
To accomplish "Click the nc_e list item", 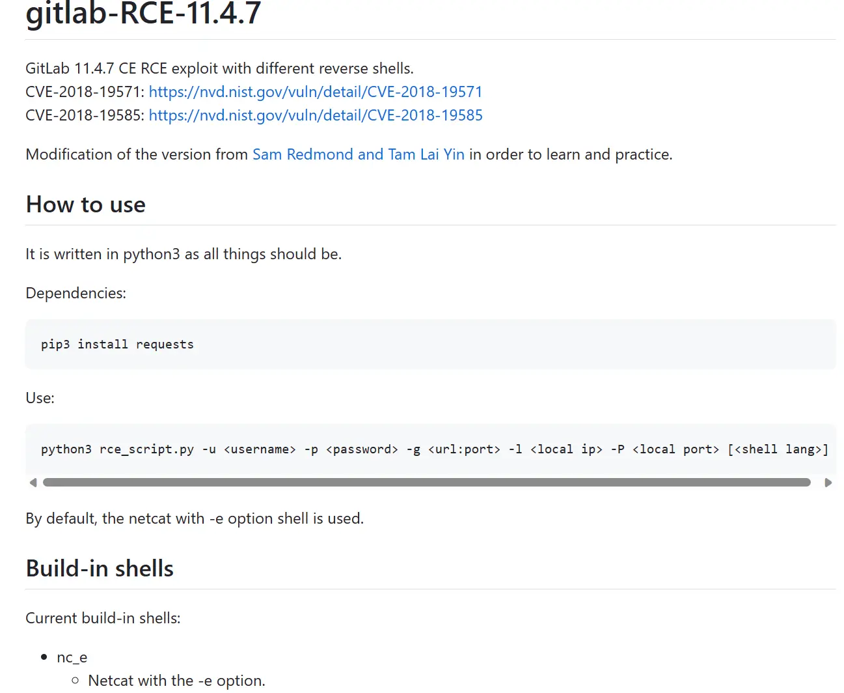I will tap(72, 657).
